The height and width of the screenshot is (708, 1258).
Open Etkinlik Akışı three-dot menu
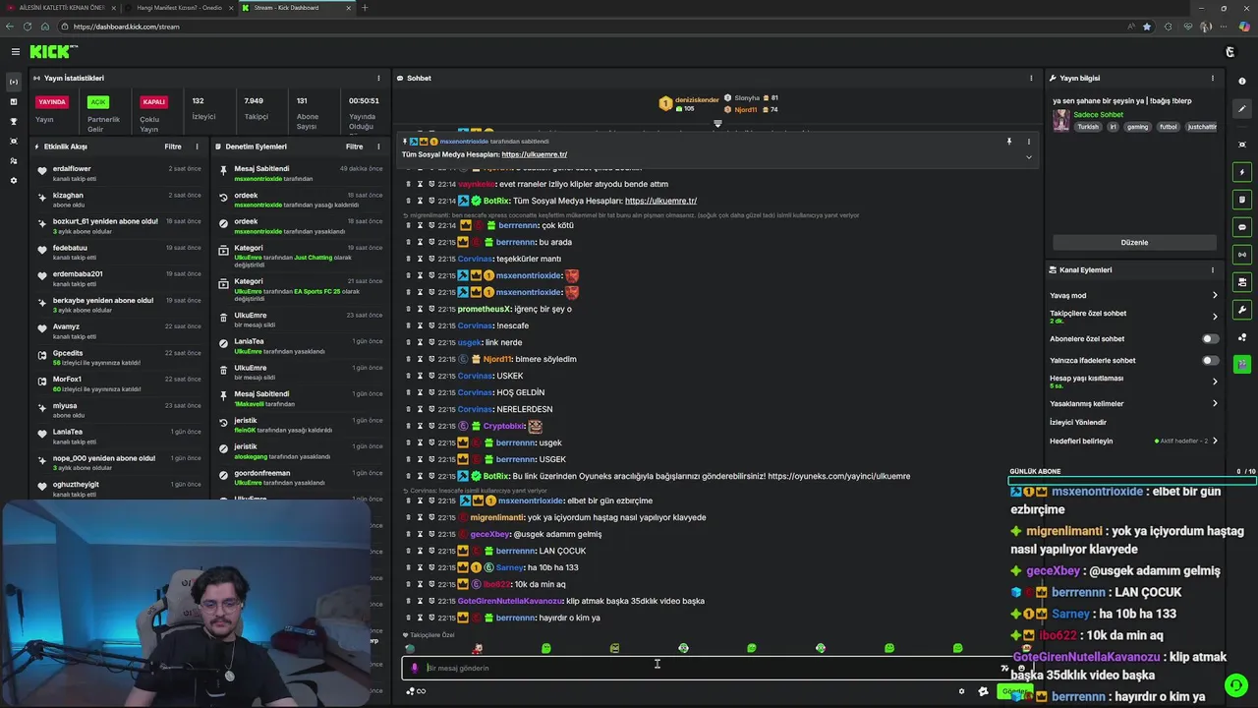tap(197, 147)
